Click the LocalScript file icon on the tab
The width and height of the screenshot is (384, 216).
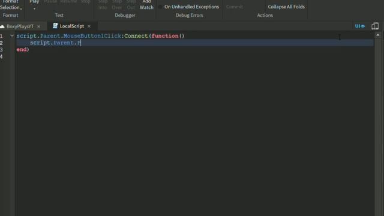pyautogui.click(x=55, y=26)
